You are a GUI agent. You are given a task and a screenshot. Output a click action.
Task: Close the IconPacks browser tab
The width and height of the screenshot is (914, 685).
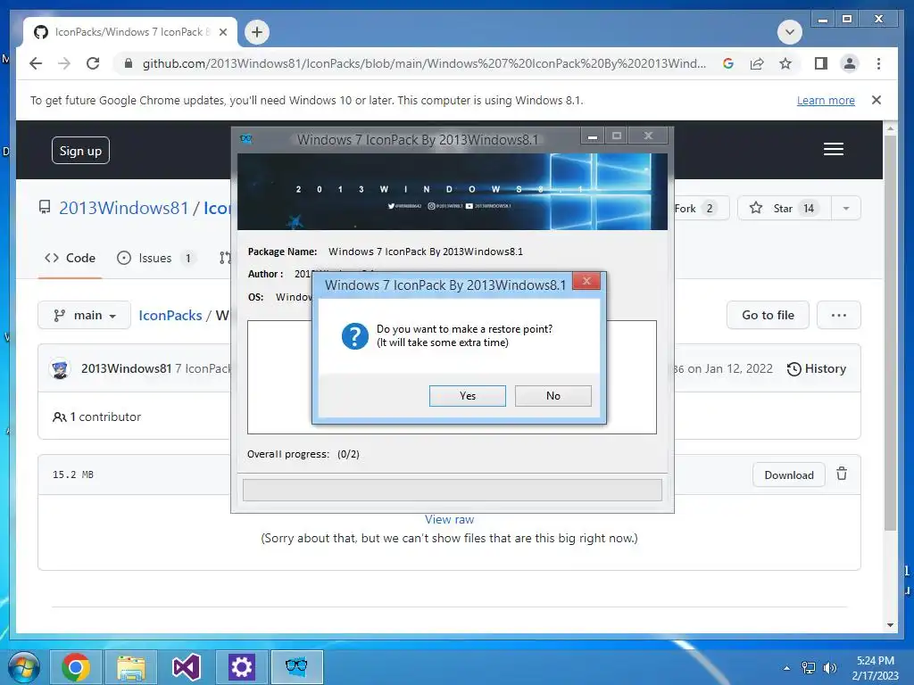point(222,32)
